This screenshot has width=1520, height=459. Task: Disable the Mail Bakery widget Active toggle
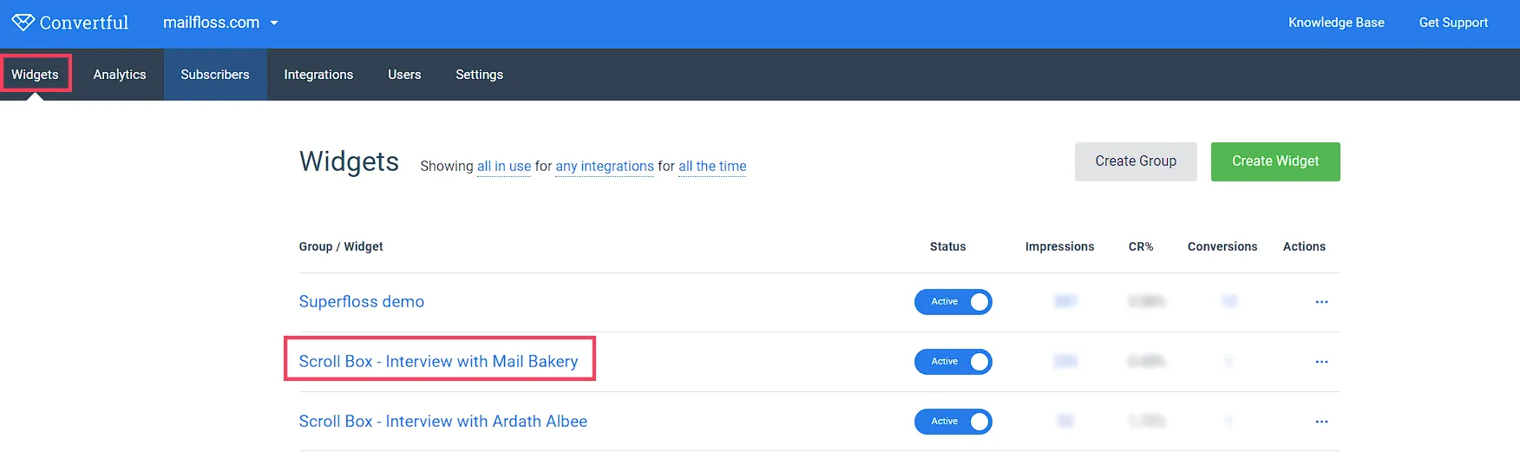coord(953,362)
